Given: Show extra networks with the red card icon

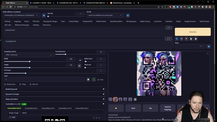Looking at the screenshot, I should coord(186,39).
